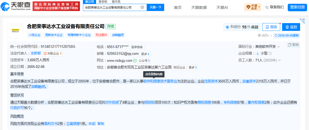Click 更多 5 next to email
This screenshot has width=309, height=130.
tap(145, 54)
